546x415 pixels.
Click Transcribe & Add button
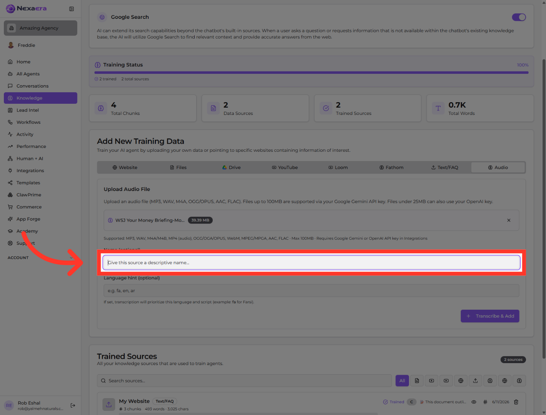click(x=490, y=316)
